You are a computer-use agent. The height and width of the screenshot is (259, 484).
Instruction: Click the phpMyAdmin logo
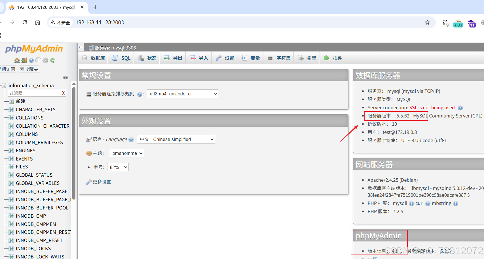click(34, 49)
